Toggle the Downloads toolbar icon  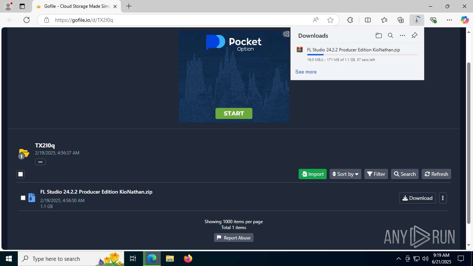pyautogui.click(x=416, y=20)
